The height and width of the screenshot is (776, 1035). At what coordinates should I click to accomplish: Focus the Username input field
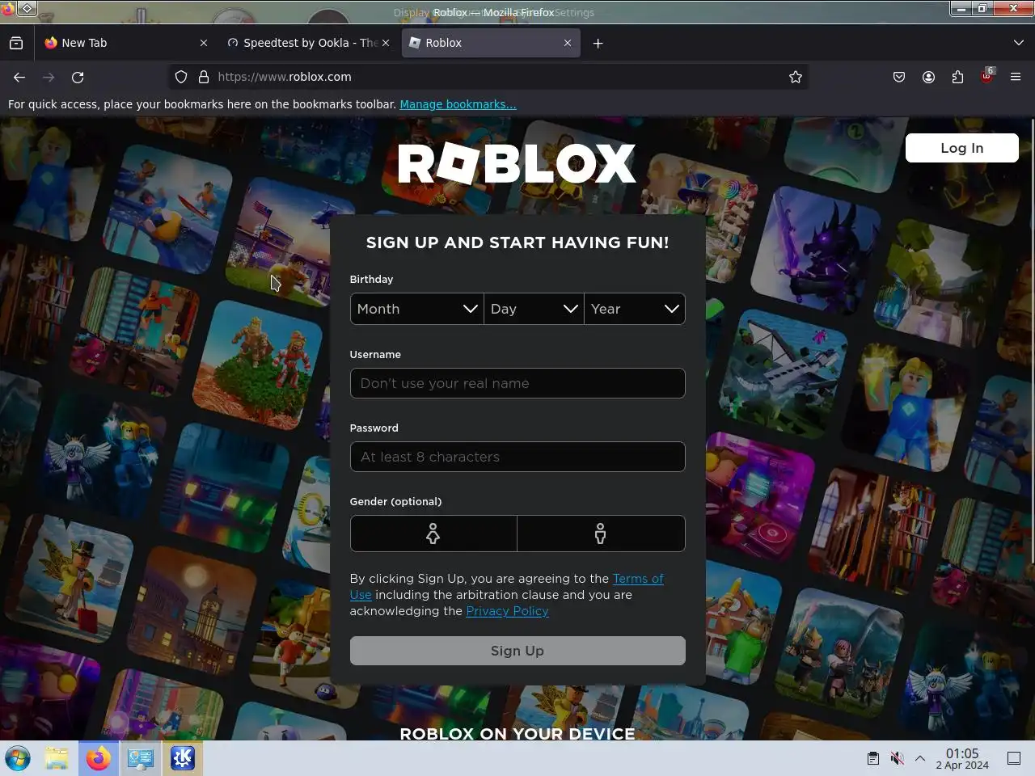(x=517, y=383)
